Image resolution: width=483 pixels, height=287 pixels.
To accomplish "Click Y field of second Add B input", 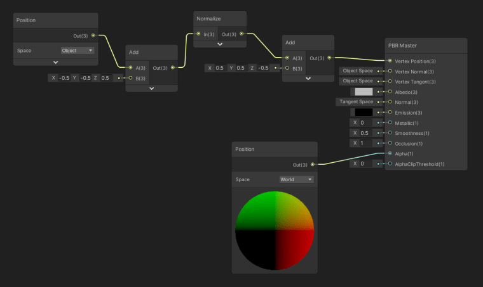I will click(241, 68).
